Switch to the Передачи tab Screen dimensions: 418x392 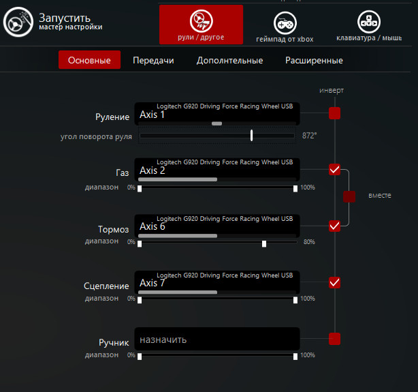(x=153, y=61)
